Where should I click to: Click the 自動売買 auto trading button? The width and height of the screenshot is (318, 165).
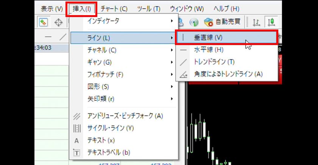click(222, 22)
